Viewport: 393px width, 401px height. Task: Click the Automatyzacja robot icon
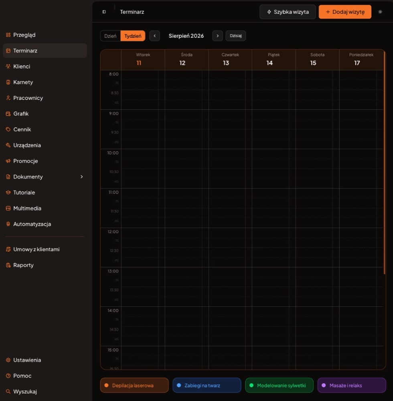tap(8, 224)
